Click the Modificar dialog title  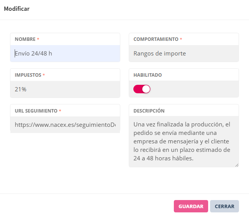point(17,8)
